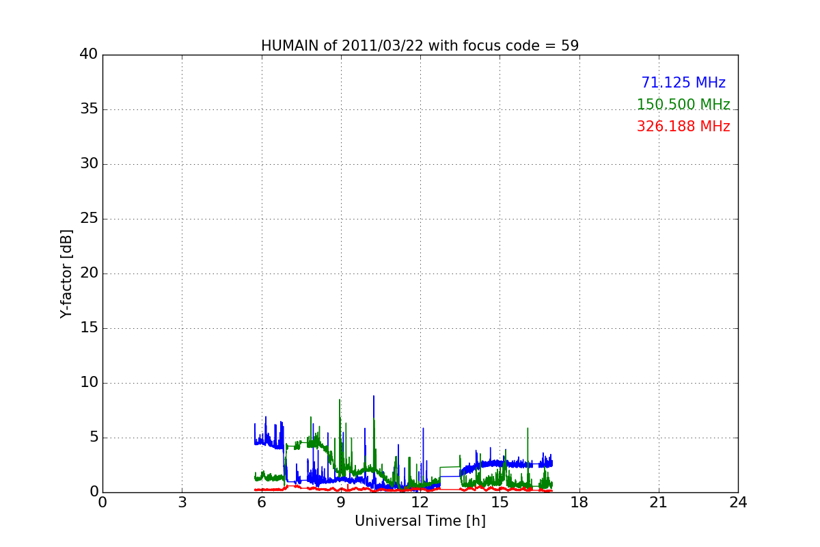Screen dimensions: 820x547
Task: Click the x-axis tick label '18'
Action: click(x=579, y=503)
